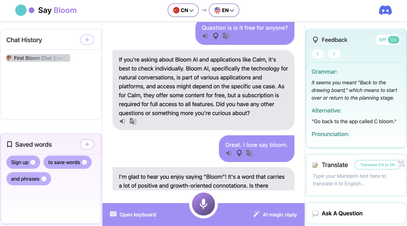Switch Feedback toggle to Off
407x226 pixels.
click(382, 40)
